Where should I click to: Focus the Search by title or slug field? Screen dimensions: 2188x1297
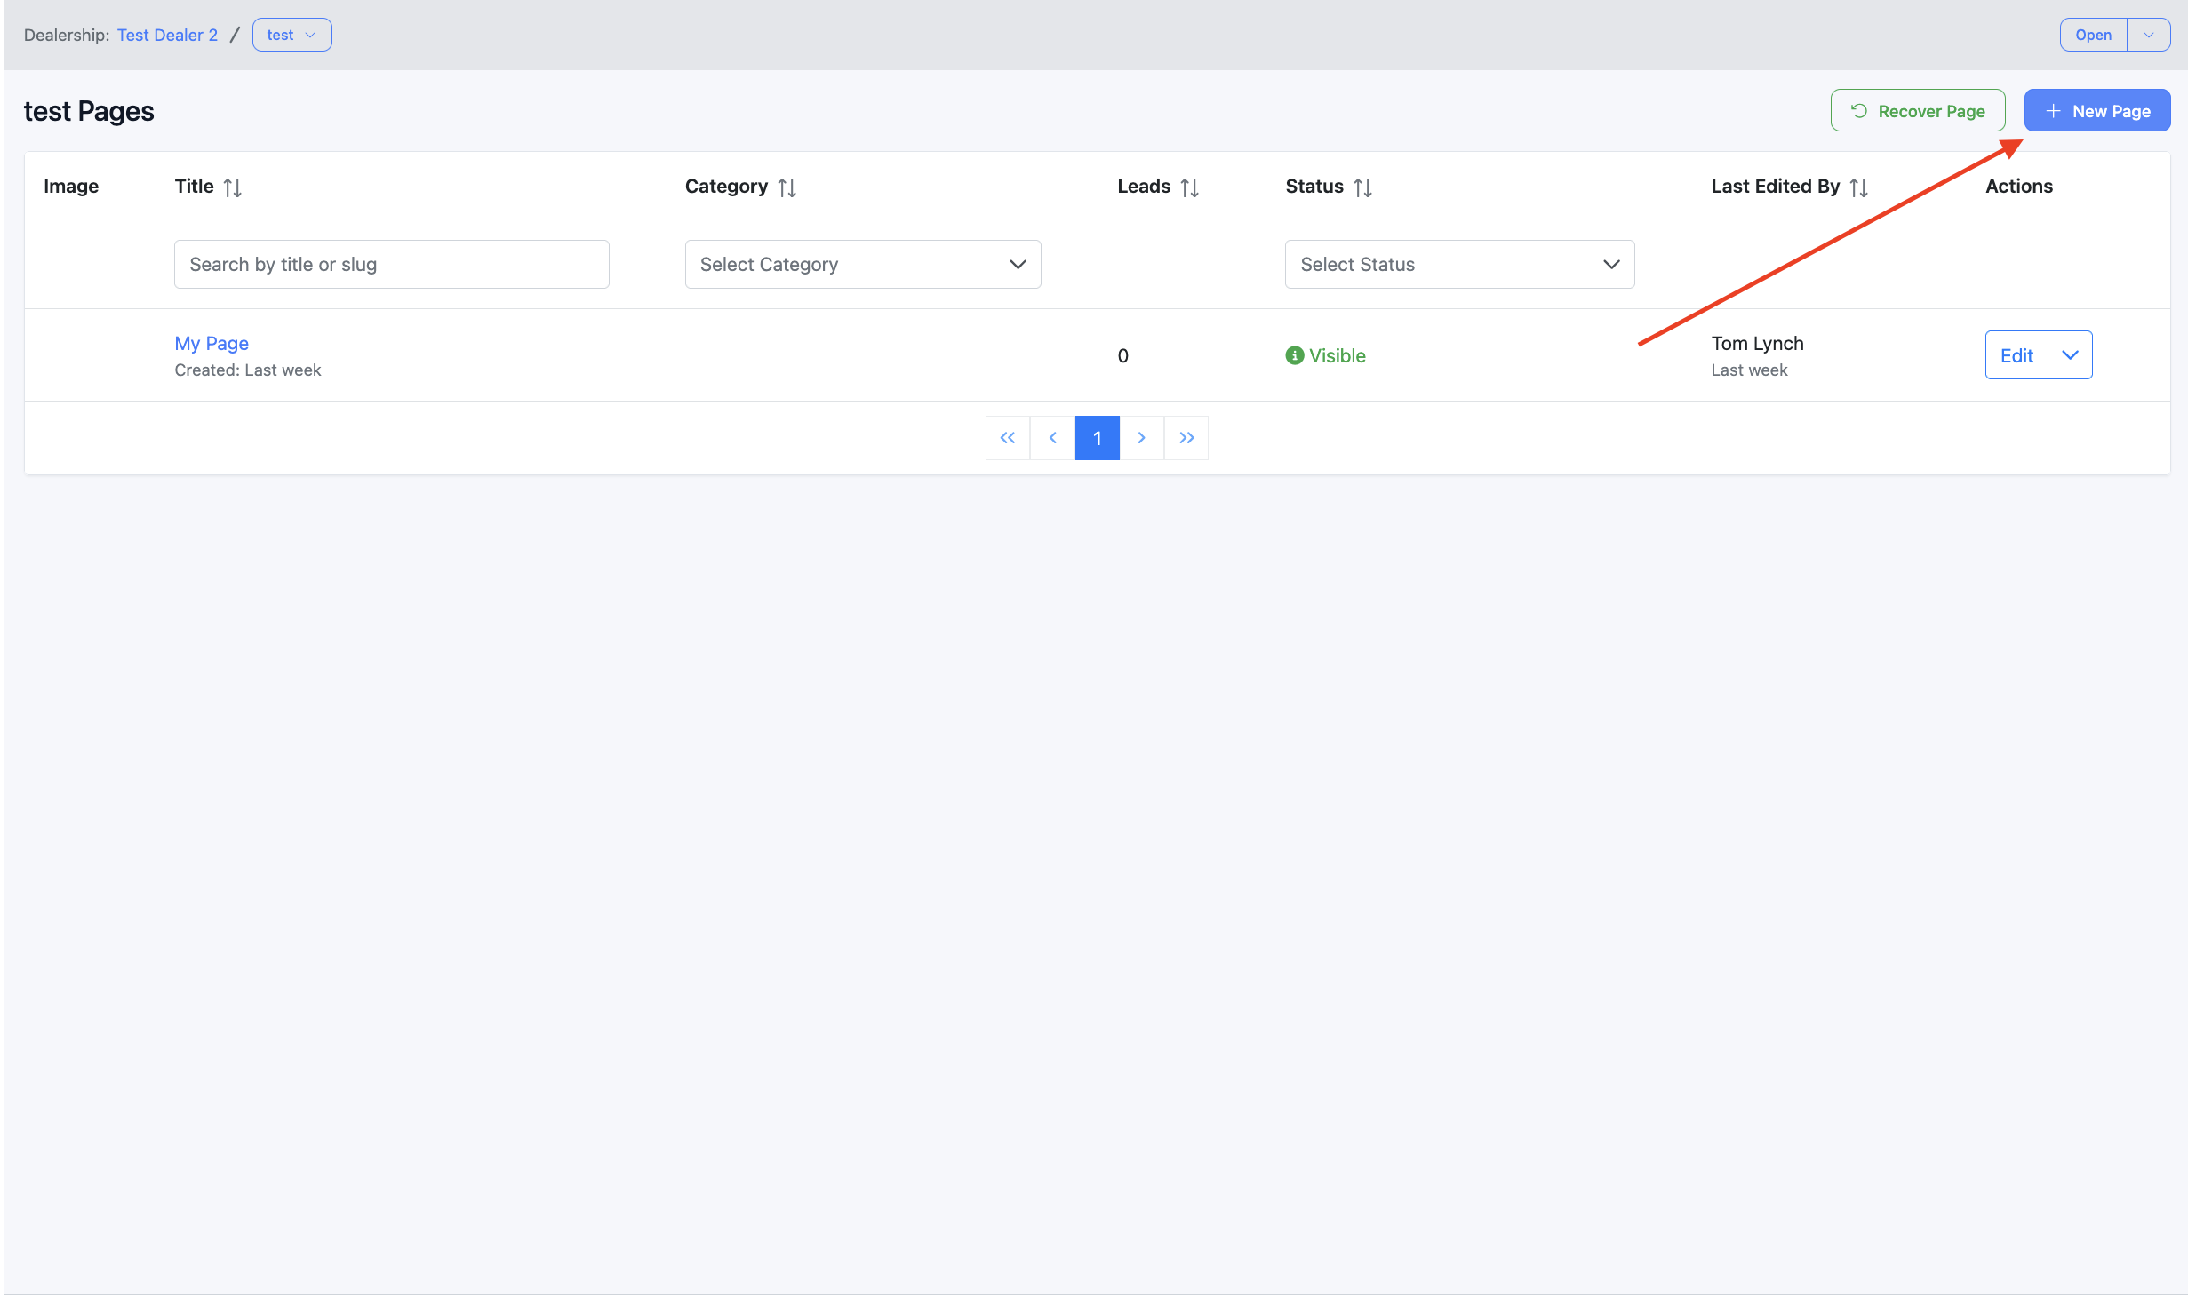391,264
